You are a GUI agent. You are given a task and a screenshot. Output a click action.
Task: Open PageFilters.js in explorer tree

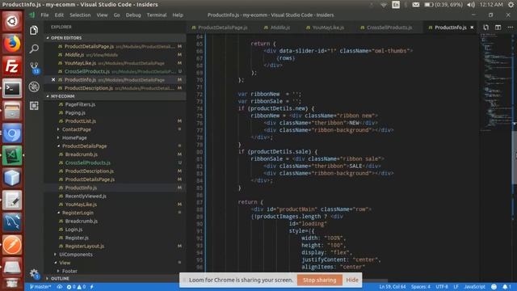80,104
